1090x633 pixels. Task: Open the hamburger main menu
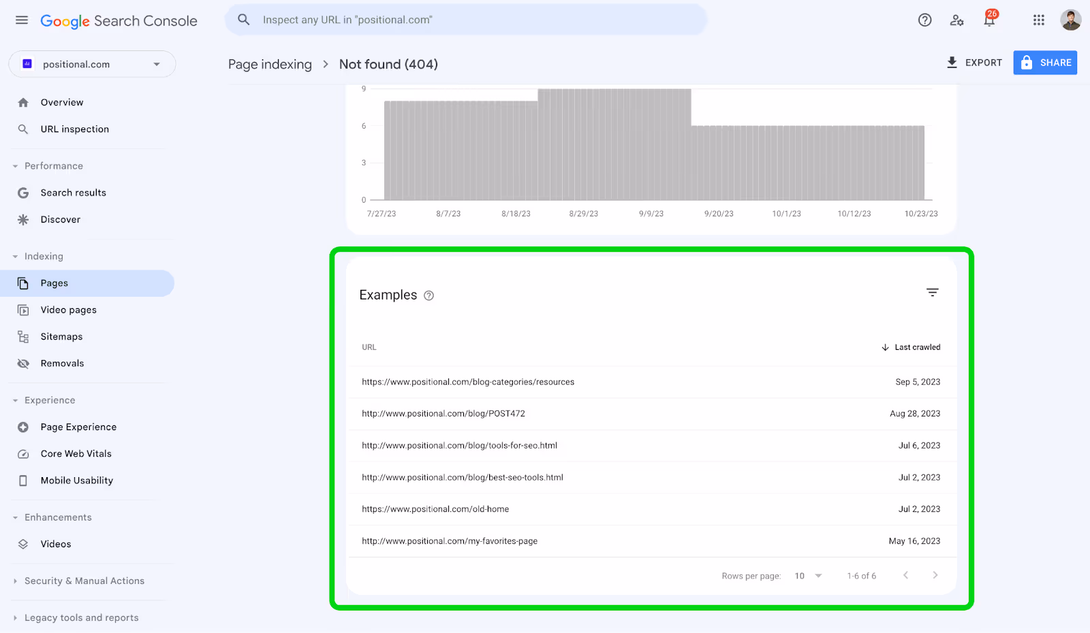click(x=22, y=20)
